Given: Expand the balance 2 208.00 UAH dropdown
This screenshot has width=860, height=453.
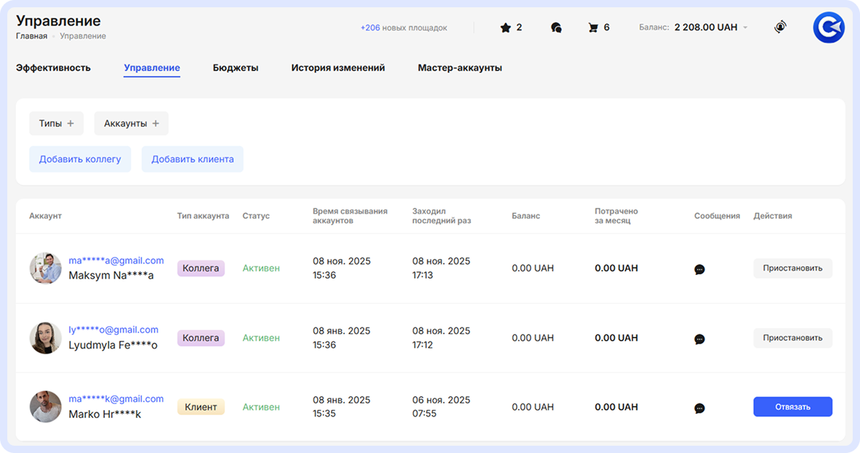Looking at the screenshot, I should coord(745,28).
